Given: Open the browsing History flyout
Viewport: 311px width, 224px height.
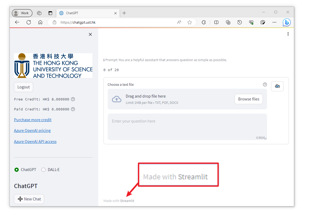Looking at the screenshot, I should pos(239,22).
